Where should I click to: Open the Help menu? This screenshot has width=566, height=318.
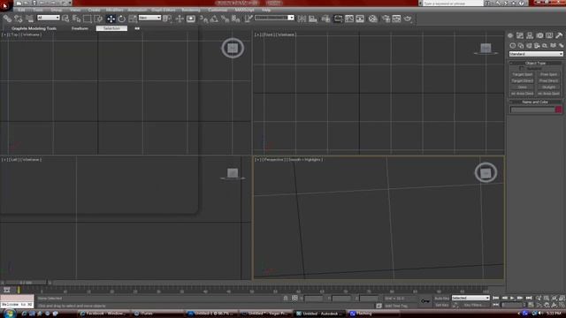(x=266, y=10)
